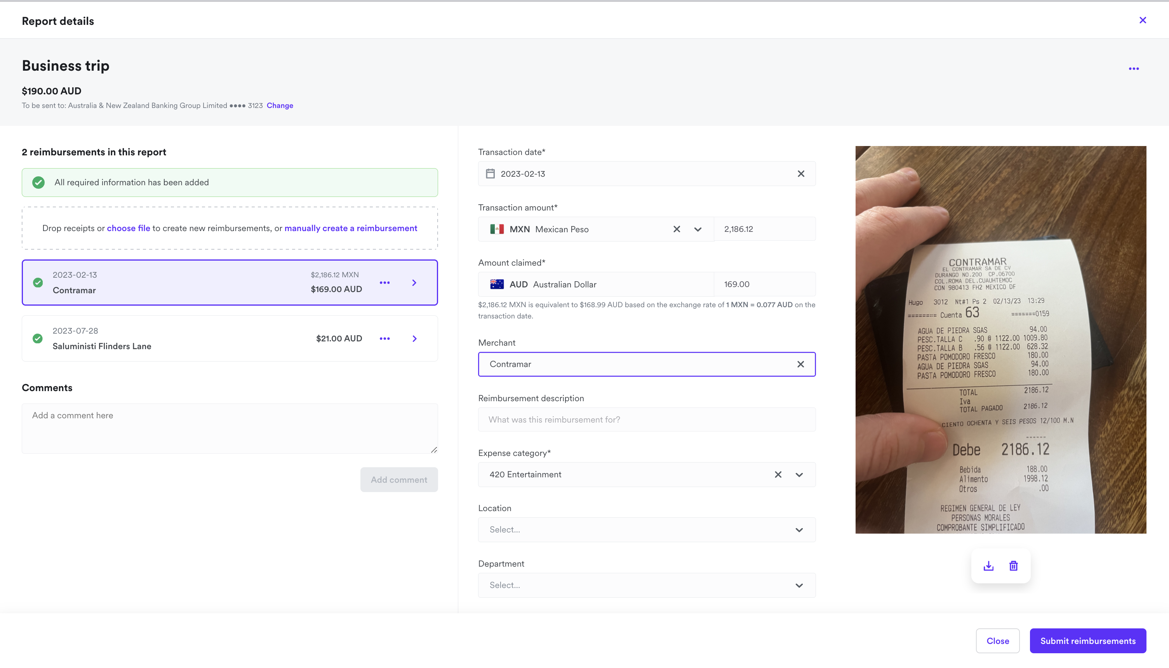Expand the Contramar reimbursement with its chevron

click(414, 283)
